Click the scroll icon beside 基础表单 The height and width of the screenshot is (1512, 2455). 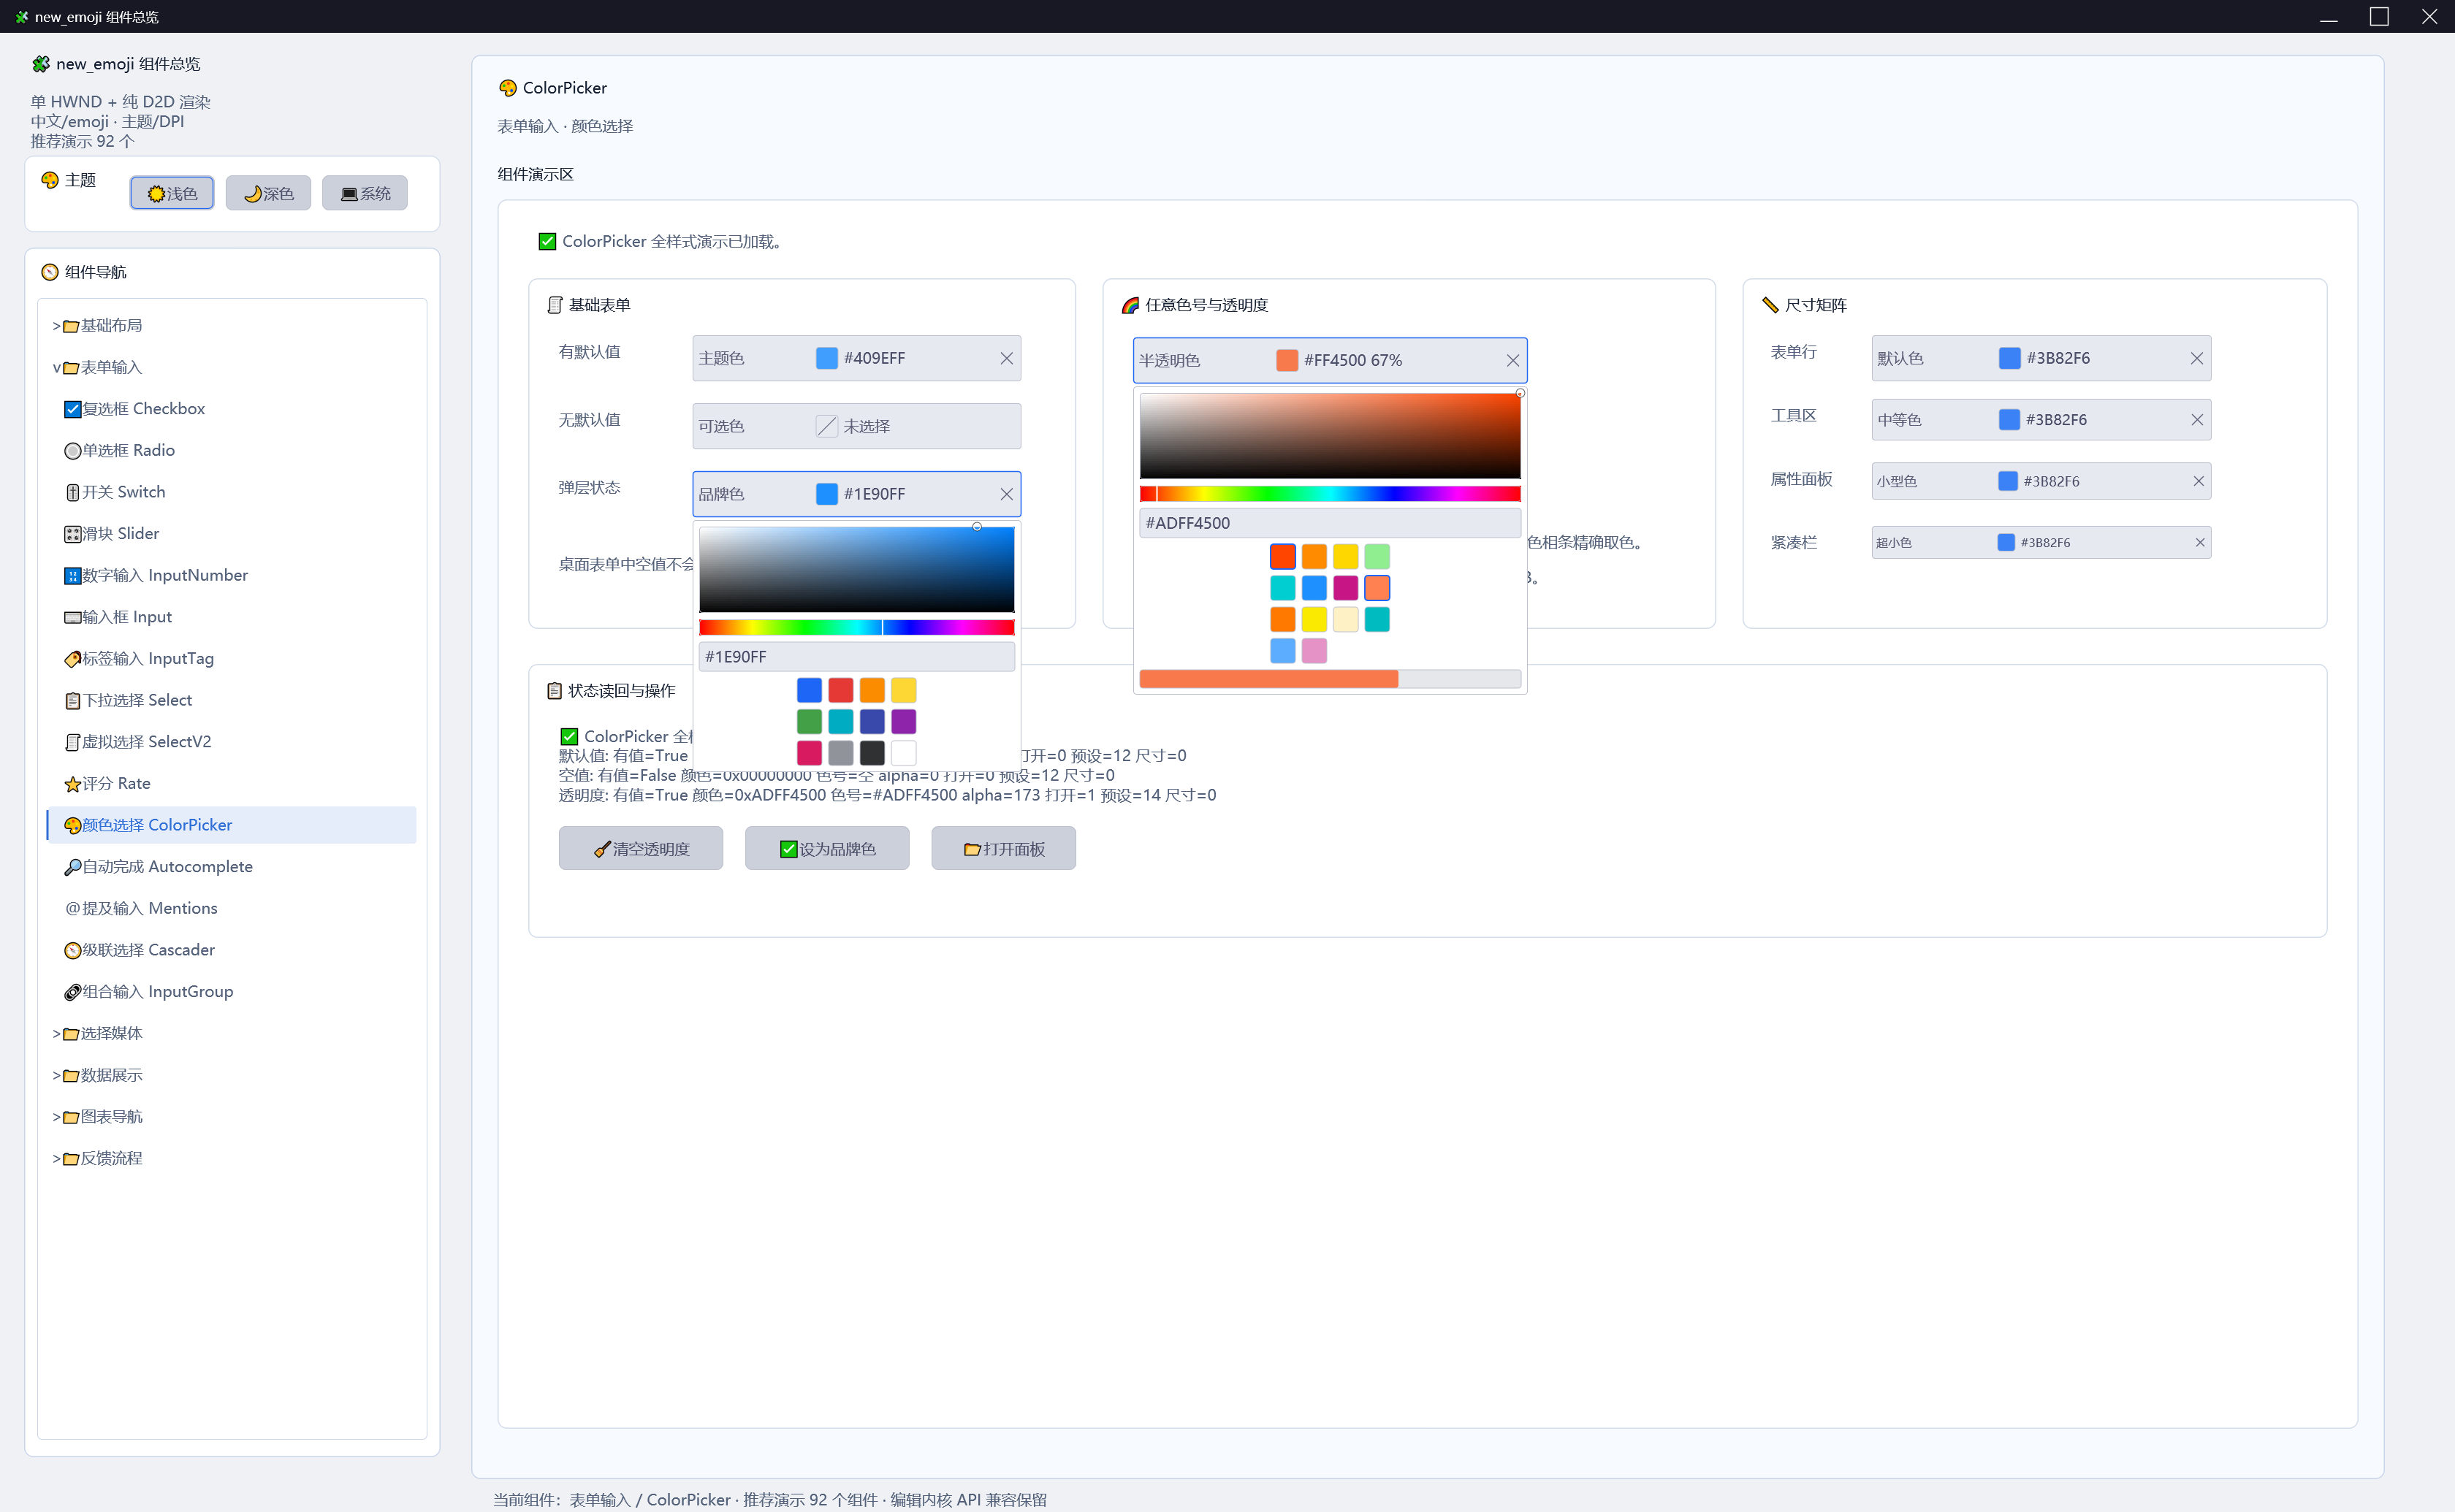(555, 305)
